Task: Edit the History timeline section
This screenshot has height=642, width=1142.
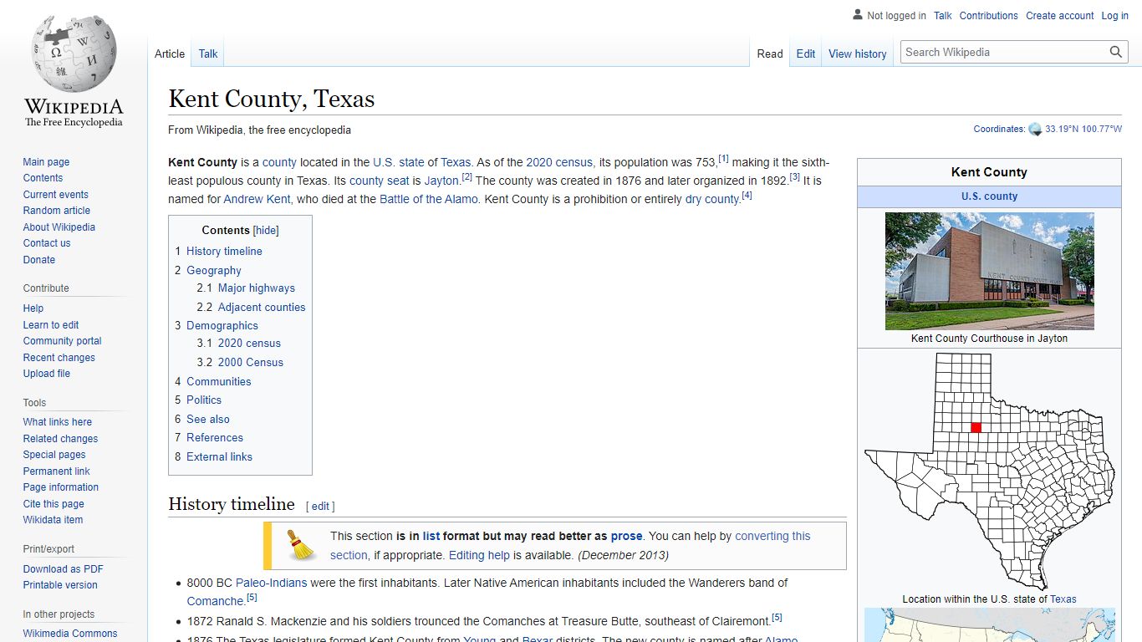Action: pyautogui.click(x=320, y=506)
